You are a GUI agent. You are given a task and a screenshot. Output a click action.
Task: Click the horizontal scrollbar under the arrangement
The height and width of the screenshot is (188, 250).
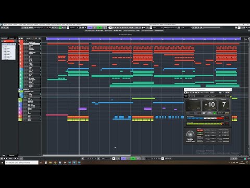click(87, 155)
